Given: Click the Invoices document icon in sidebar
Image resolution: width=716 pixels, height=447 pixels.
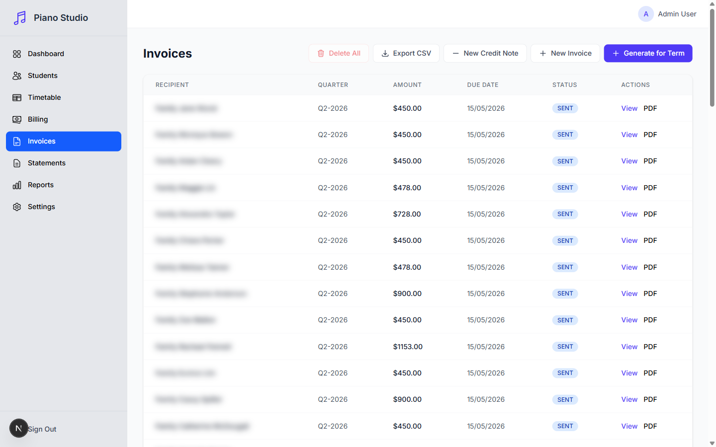Looking at the screenshot, I should click(x=17, y=141).
